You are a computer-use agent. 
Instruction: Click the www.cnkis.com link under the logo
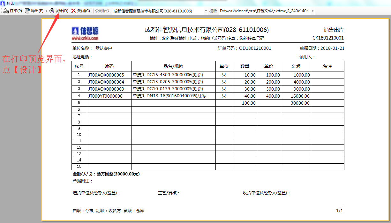tap(85, 38)
